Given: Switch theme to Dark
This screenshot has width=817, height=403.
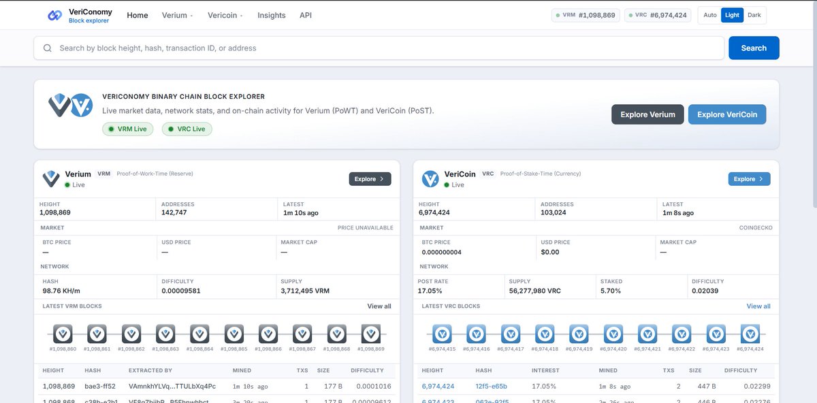Looking at the screenshot, I should [754, 15].
